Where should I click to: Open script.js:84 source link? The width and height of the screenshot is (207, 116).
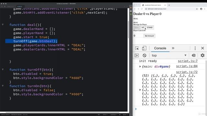[187, 66]
